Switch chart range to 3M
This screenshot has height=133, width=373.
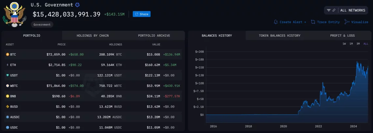(358, 44)
